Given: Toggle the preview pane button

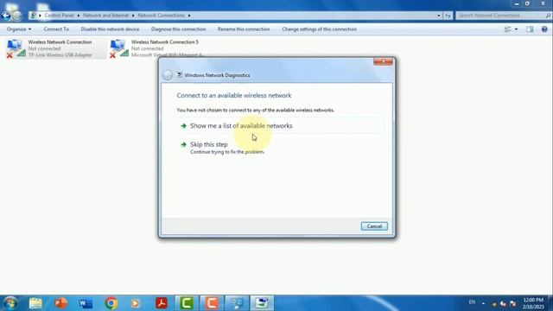Looking at the screenshot, I should tap(530, 29).
